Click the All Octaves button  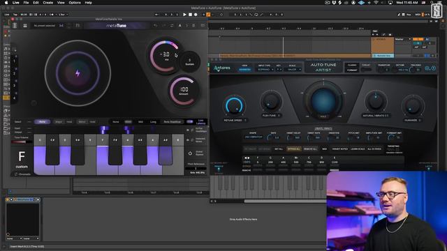point(374,149)
